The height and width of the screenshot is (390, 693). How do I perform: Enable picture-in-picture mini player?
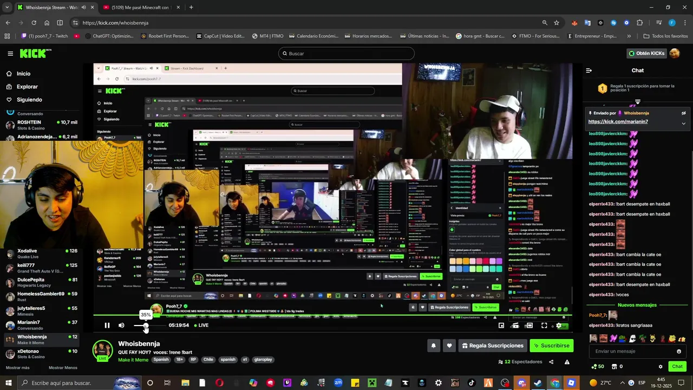pyautogui.click(x=501, y=326)
